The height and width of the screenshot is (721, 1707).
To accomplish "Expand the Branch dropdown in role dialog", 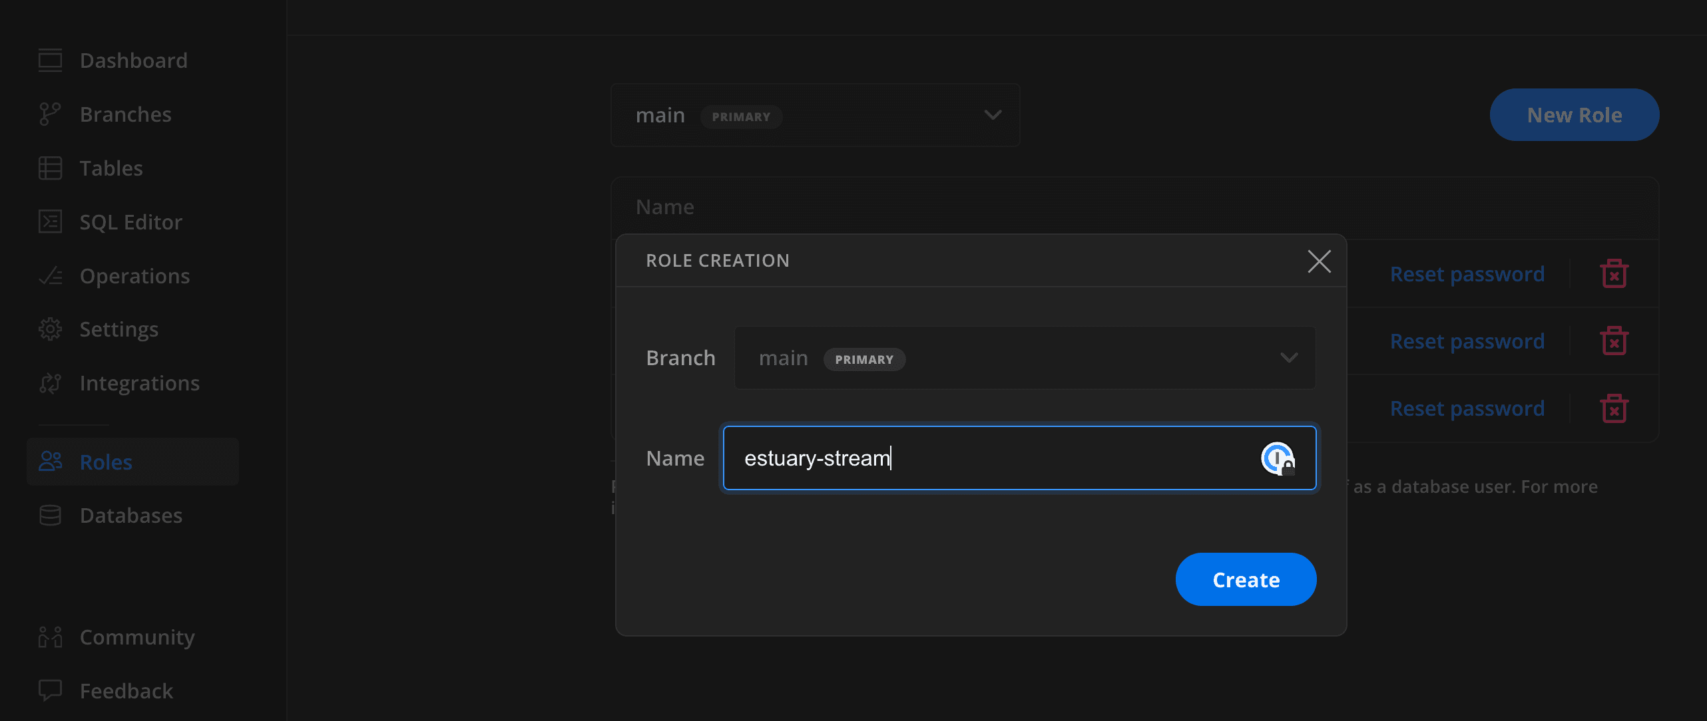I will pyautogui.click(x=1024, y=359).
